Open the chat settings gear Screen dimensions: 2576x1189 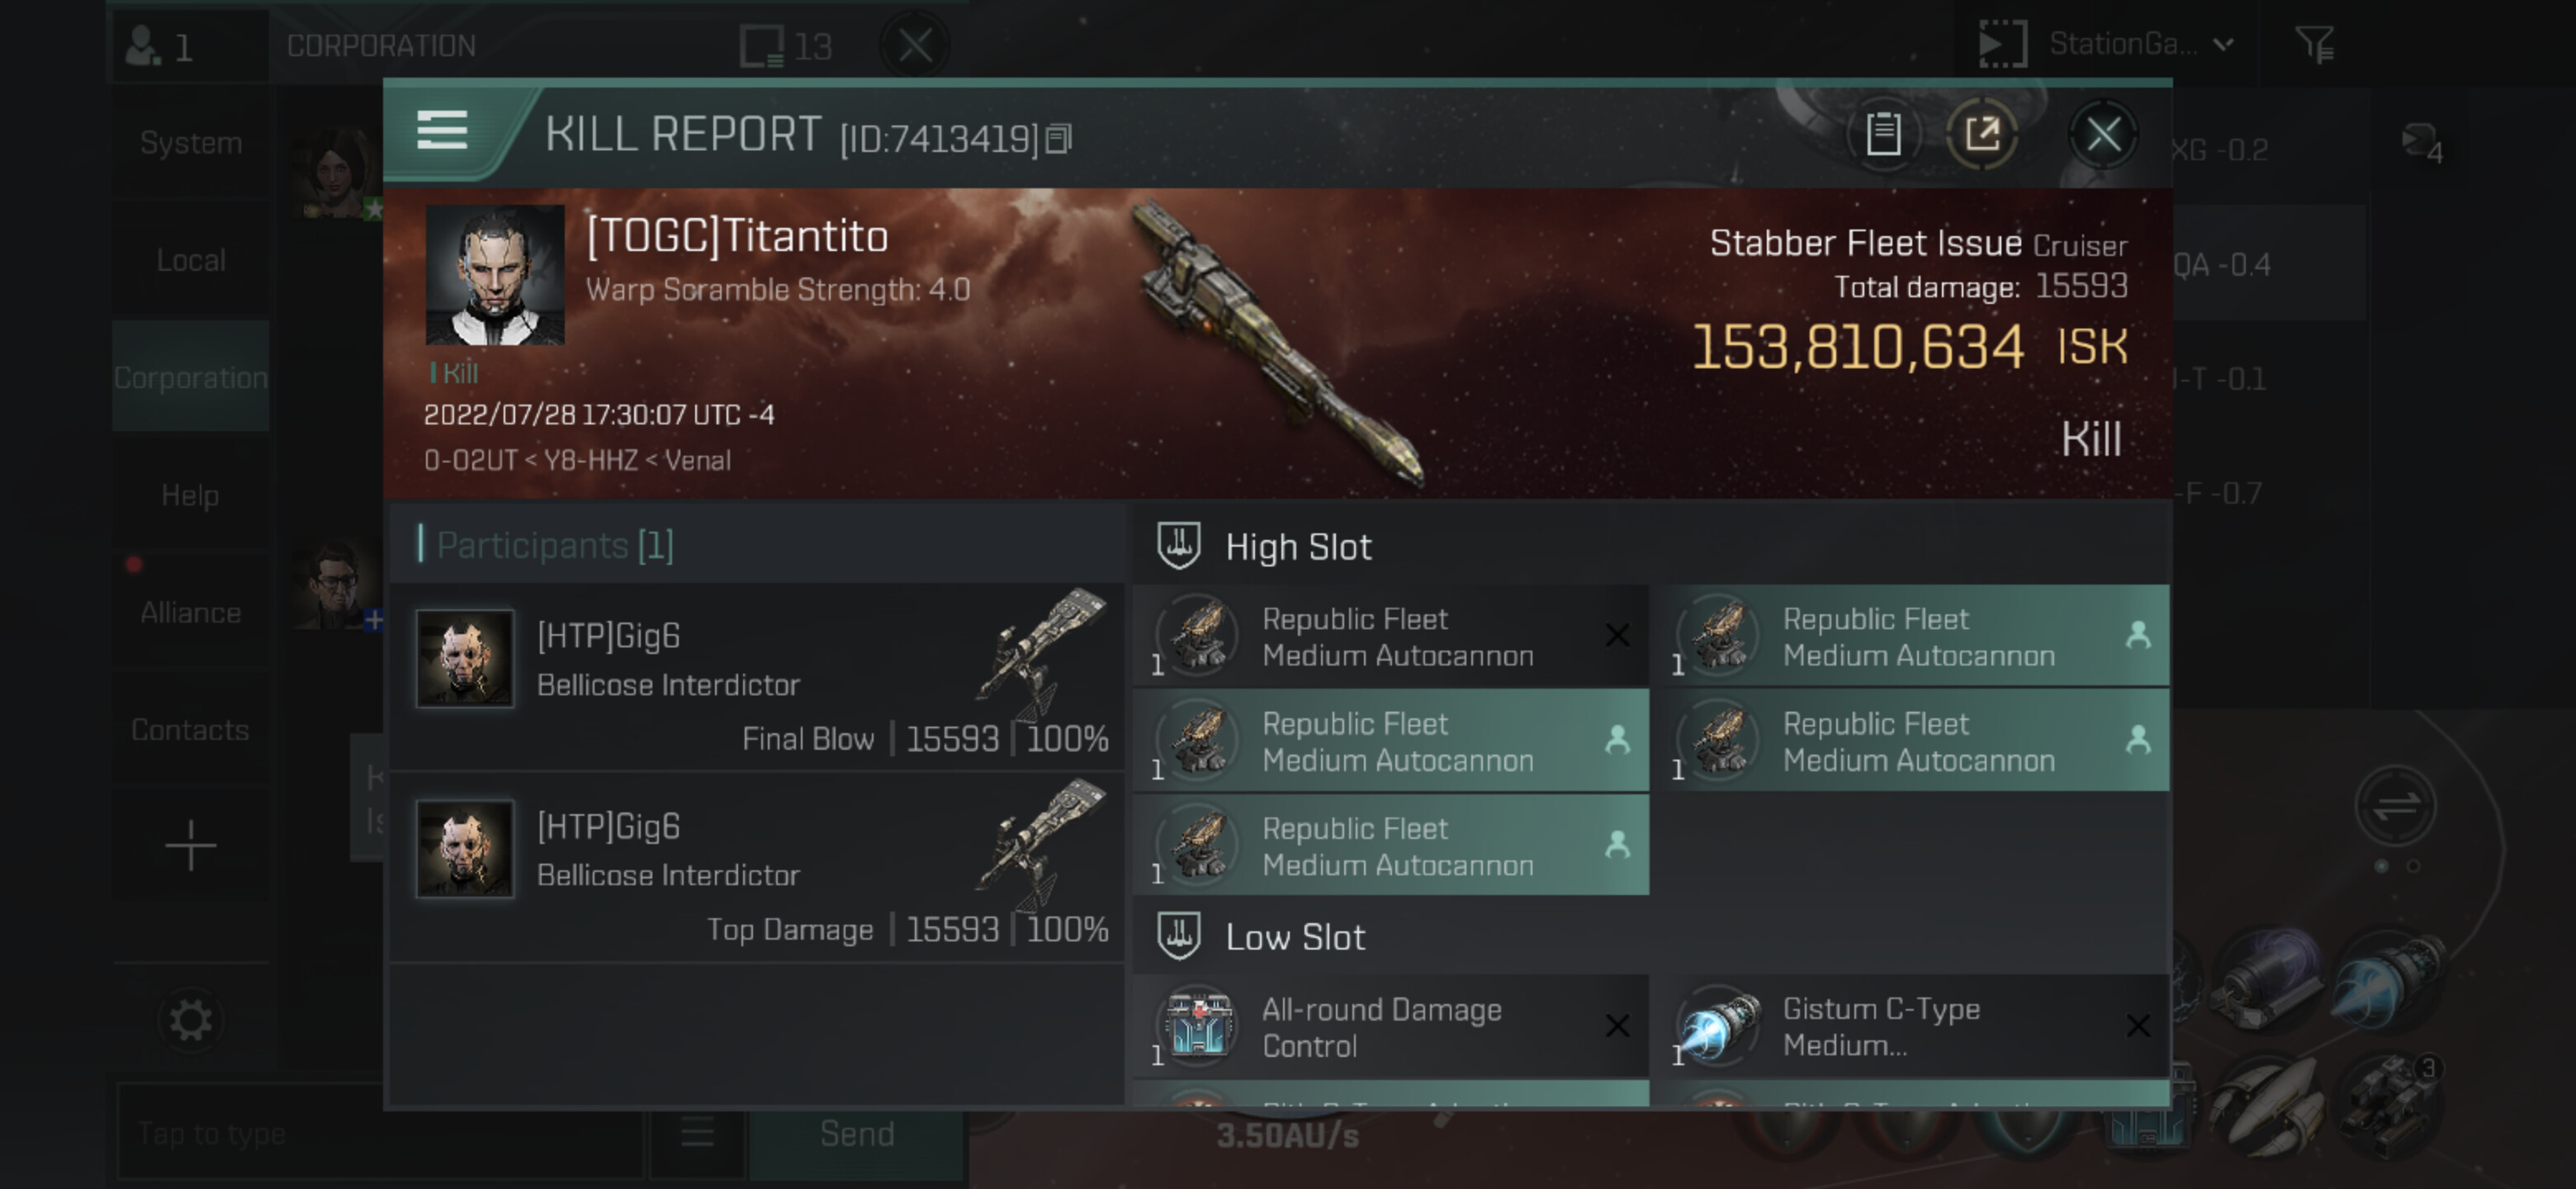click(190, 1021)
